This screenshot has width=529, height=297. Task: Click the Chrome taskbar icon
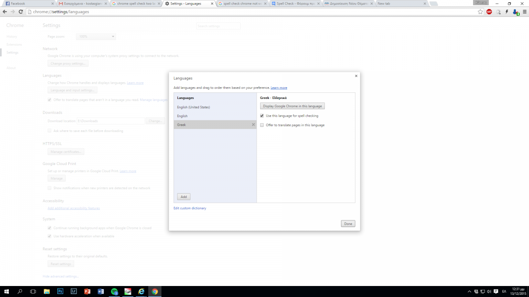tap(155, 291)
